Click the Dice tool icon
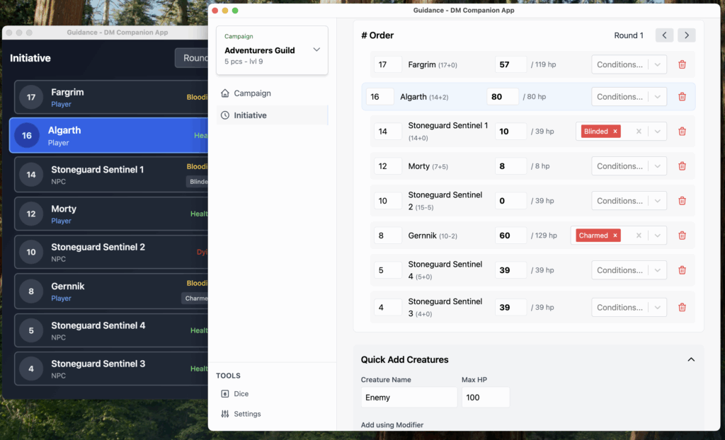Image resolution: width=725 pixels, height=440 pixels. (224, 394)
